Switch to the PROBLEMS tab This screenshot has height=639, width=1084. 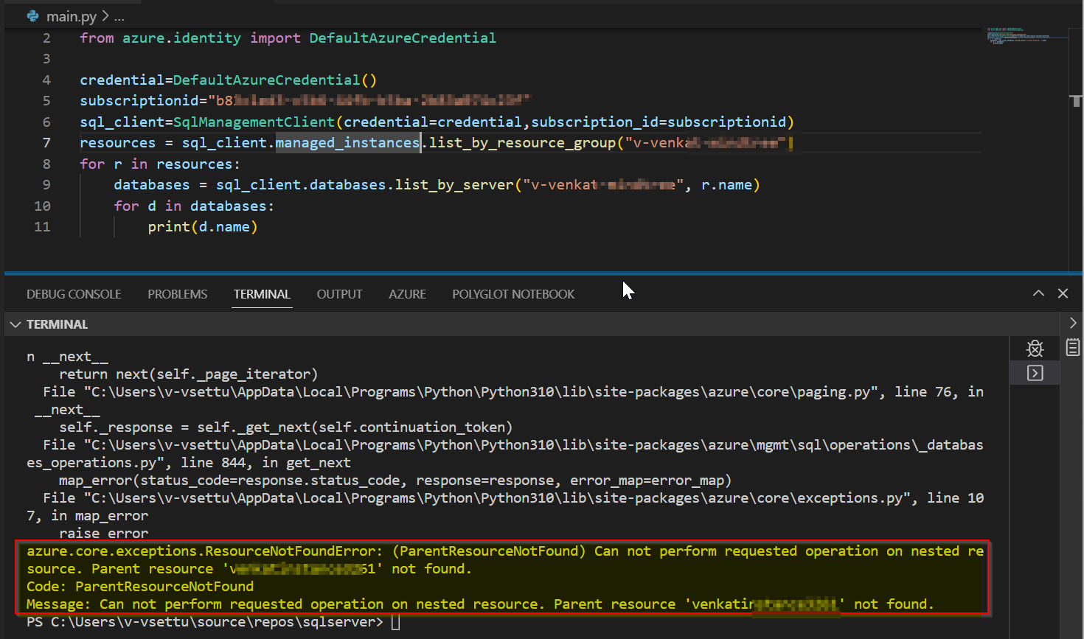[178, 294]
